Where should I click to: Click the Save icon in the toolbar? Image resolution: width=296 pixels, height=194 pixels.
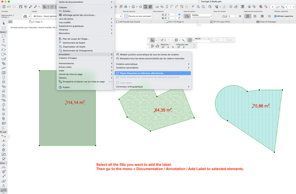click(x=4, y=7)
